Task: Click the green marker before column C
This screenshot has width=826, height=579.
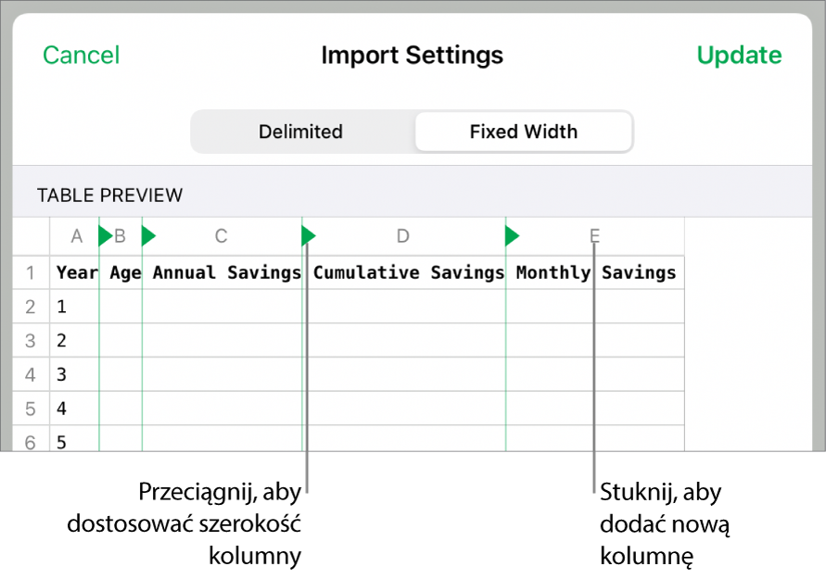Action: (x=148, y=237)
